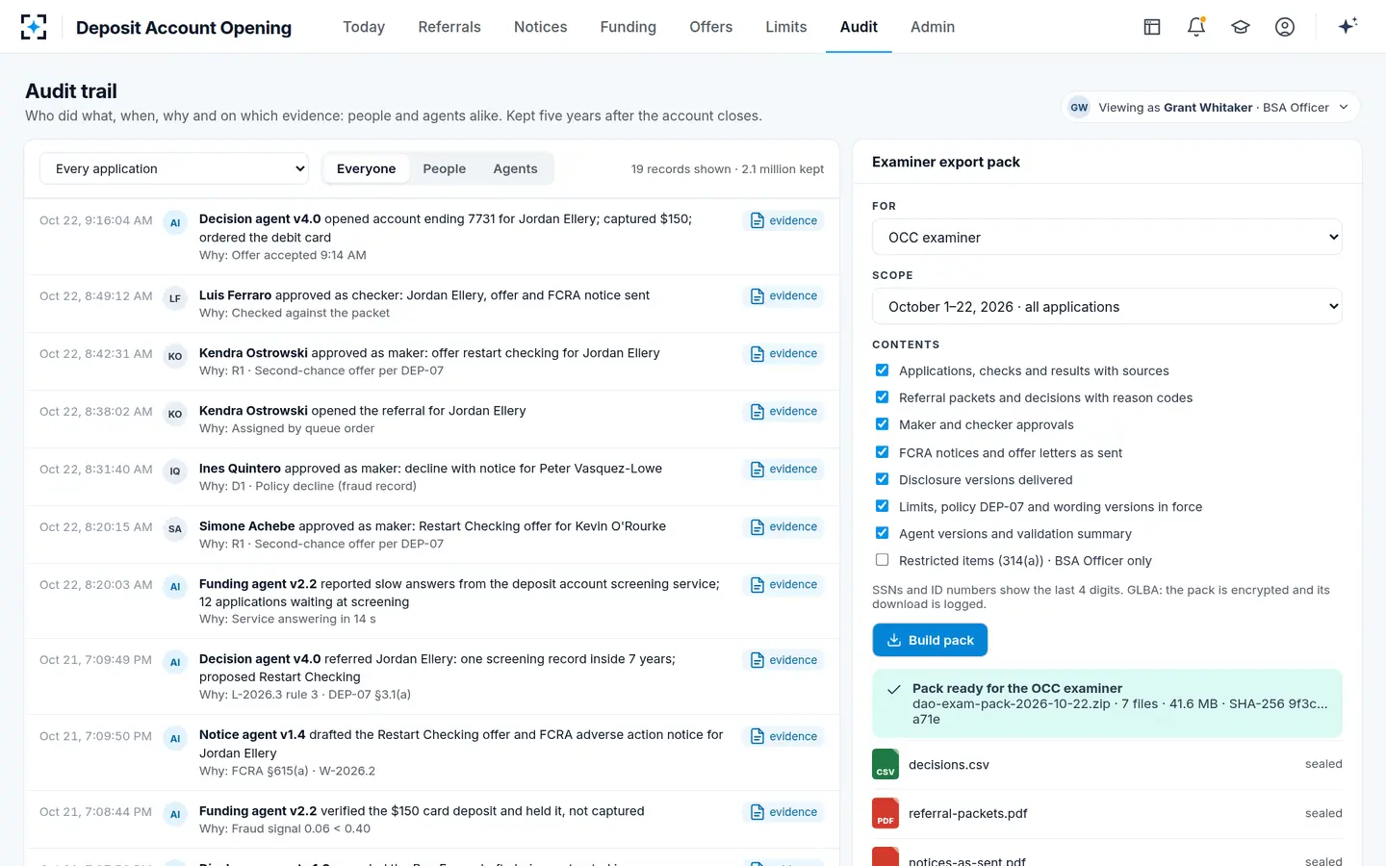Click the decisions.csv file icon
Viewport: 1386px width, 866px height.
tap(885, 764)
